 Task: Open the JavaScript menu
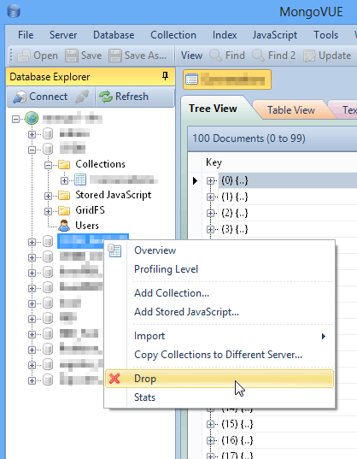(x=275, y=35)
